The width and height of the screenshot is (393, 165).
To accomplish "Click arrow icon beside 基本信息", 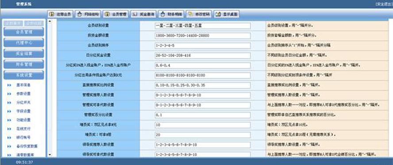I will tap(9, 85).
